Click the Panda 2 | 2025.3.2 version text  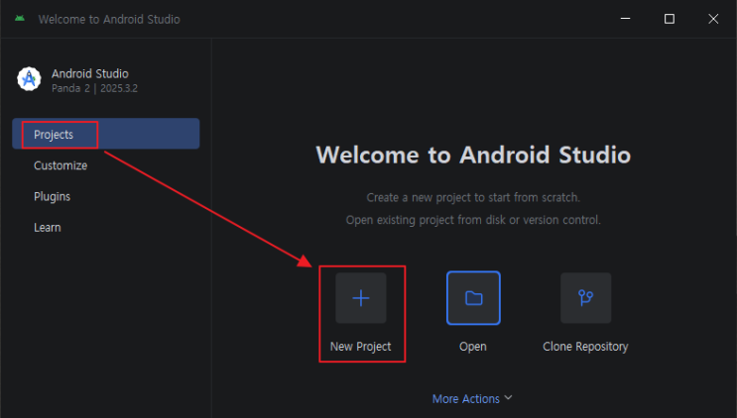pos(94,88)
